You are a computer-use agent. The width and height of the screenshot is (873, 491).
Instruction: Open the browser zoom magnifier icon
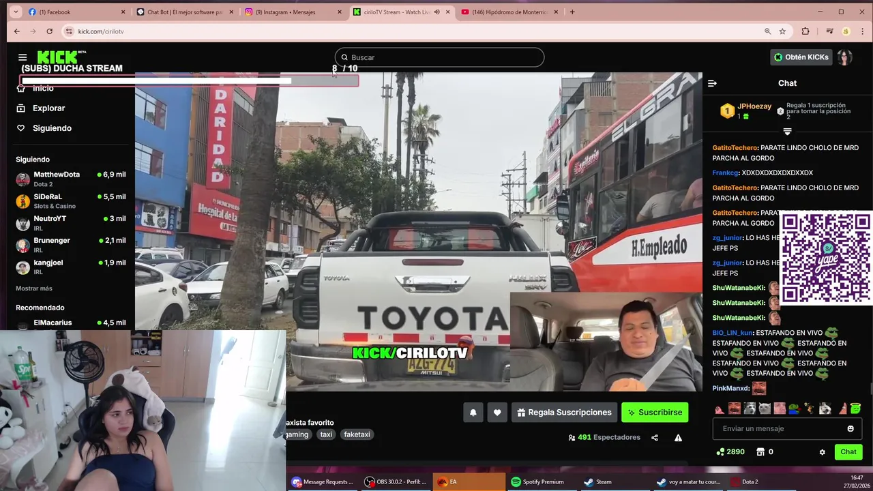pyautogui.click(x=767, y=31)
